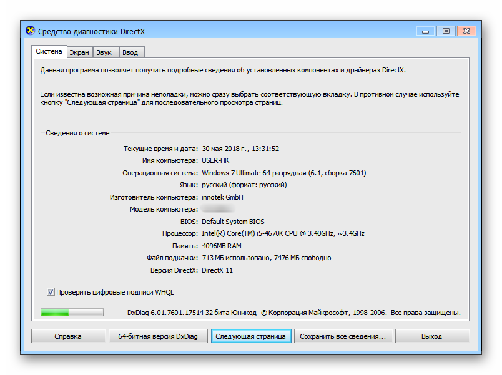Image resolution: width=502 pixels, height=375 pixels.
Task: Click the green progress bar
Action: click(x=72, y=312)
